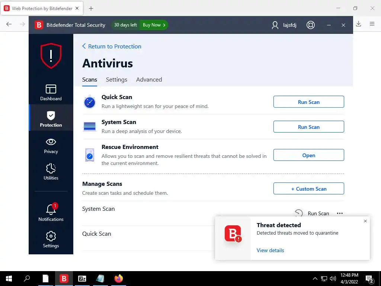The width and height of the screenshot is (381, 286).
Task: Open a new browser tab
Action: tap(91, 9)
